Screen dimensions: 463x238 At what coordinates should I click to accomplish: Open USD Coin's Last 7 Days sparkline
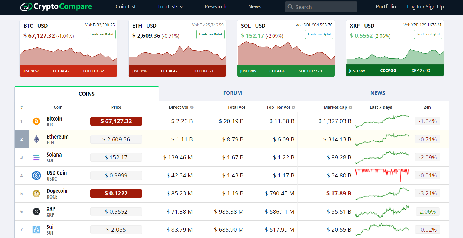[382, 175]
